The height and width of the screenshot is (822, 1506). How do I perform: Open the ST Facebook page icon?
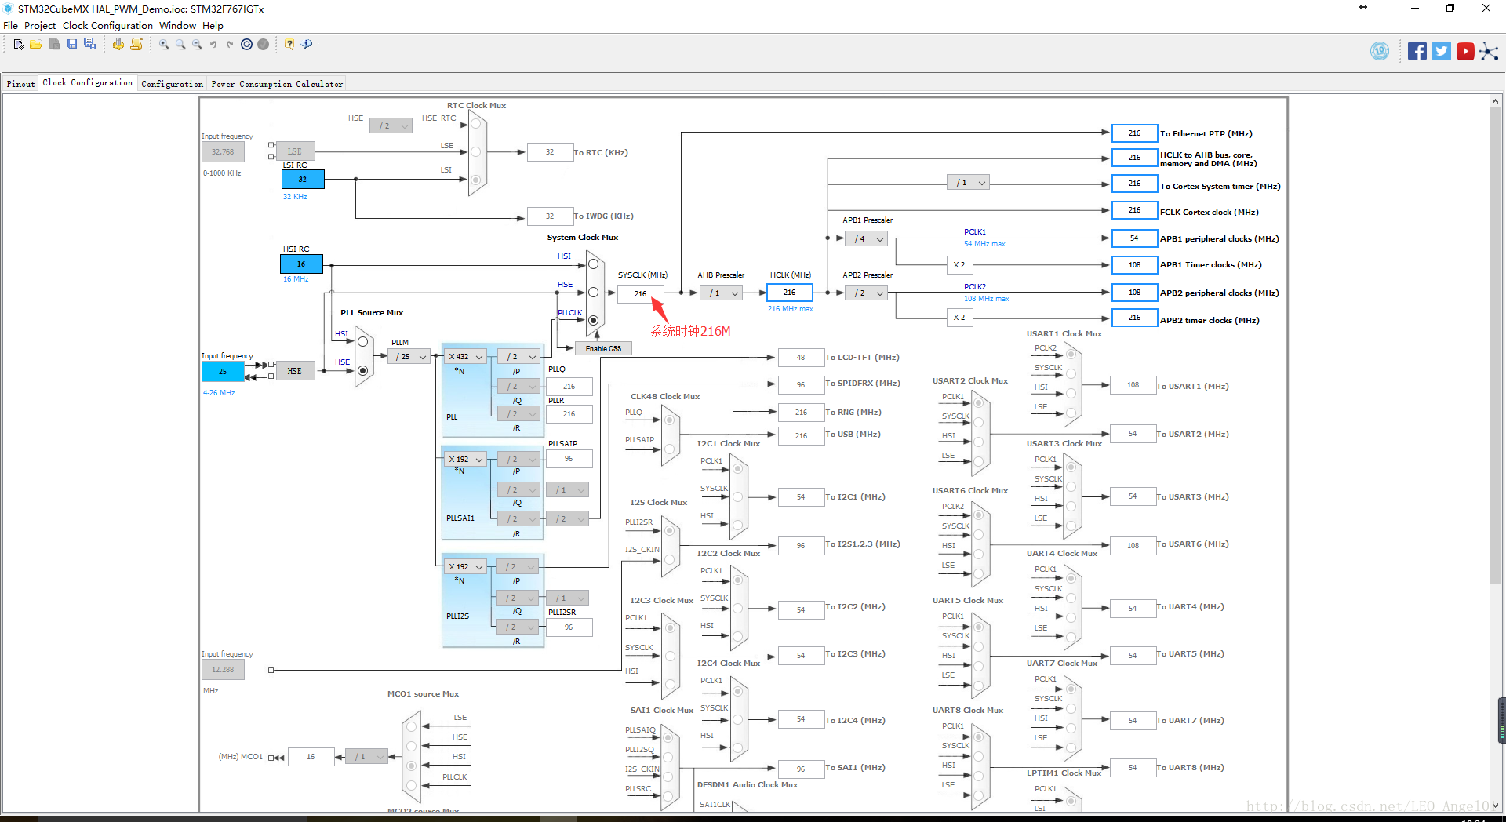(x=1417, y=51)
